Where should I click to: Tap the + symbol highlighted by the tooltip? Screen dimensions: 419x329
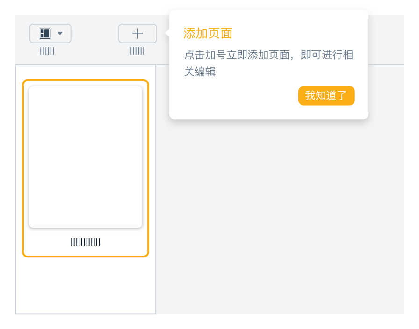(x=137, y=33)
